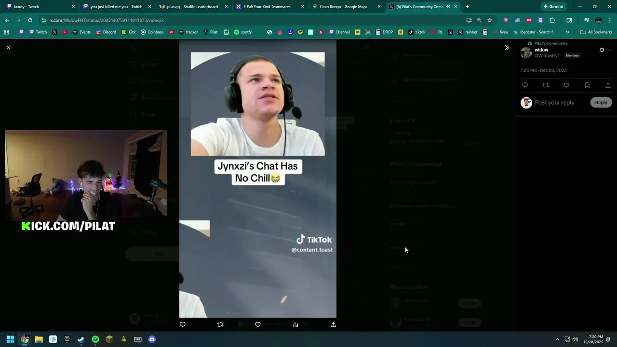617x347 pixels.
Task: Open the Windows Start menu
Action: tap(10, 339)
